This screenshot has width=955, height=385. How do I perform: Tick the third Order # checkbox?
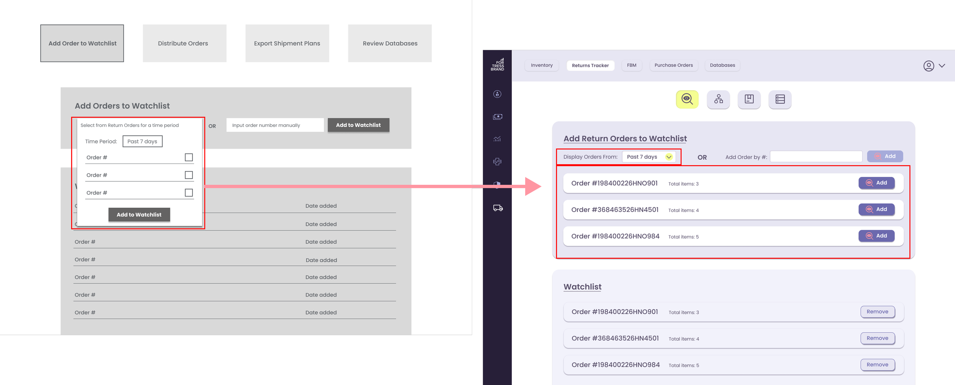[x=189, y=192]
